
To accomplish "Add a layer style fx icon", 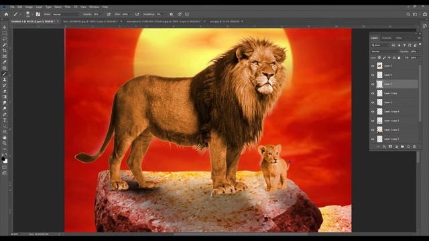I will [384, 147].
